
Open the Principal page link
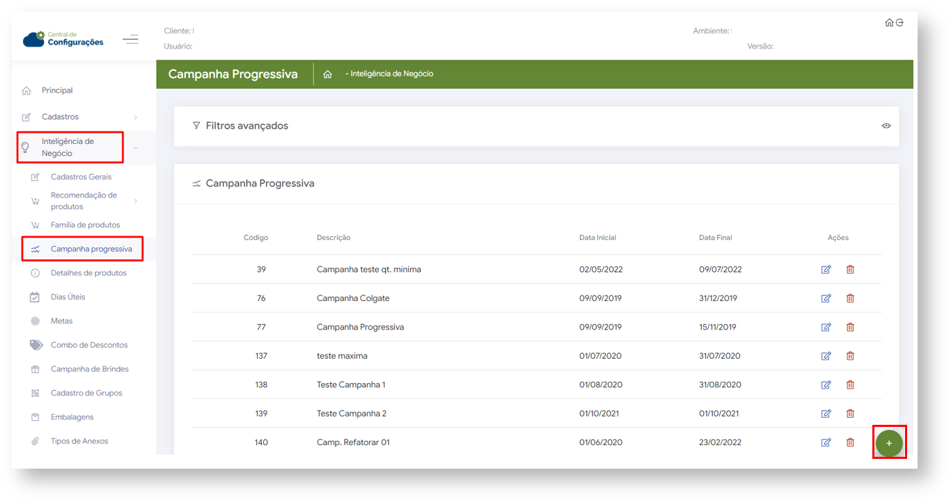[x=57, y=90]
